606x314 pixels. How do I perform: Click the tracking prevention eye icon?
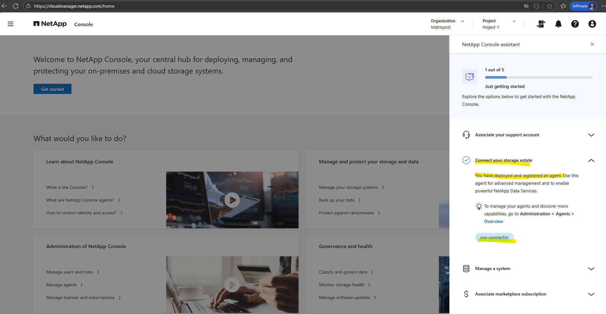526,6
